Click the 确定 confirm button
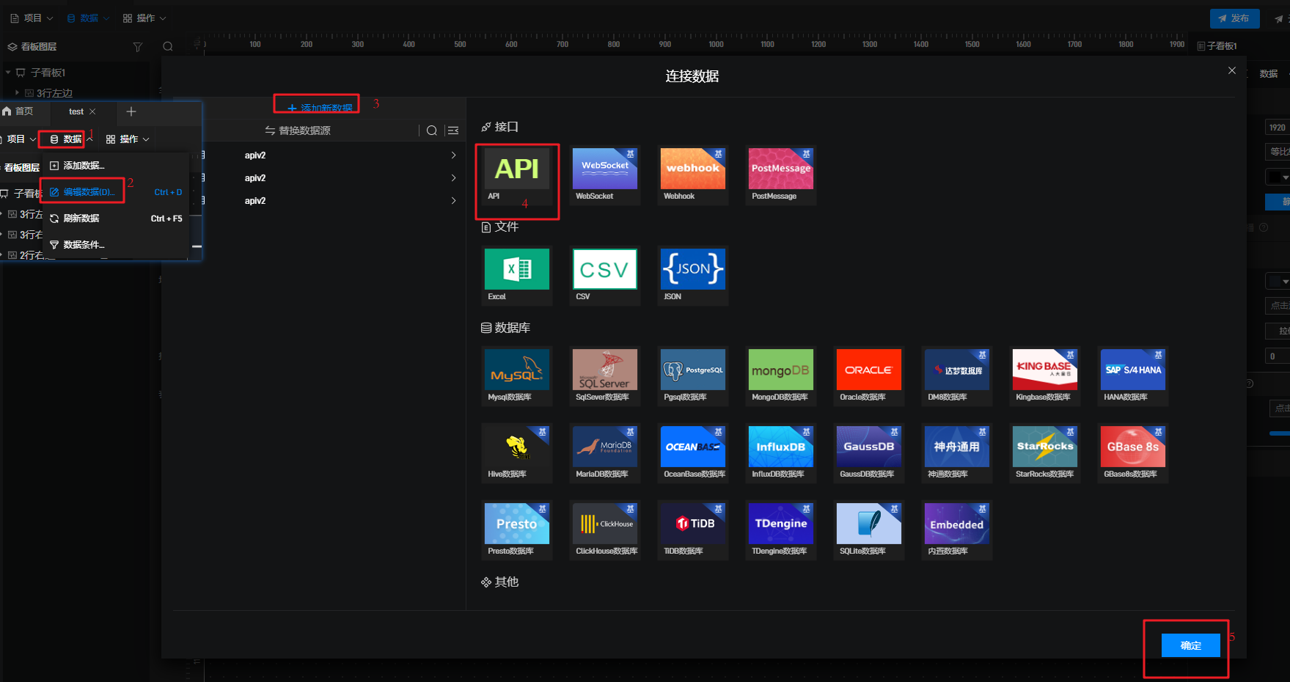The width and height of the screenshot is (1290, 682). pyautogui.click(x=1191, y=645)
